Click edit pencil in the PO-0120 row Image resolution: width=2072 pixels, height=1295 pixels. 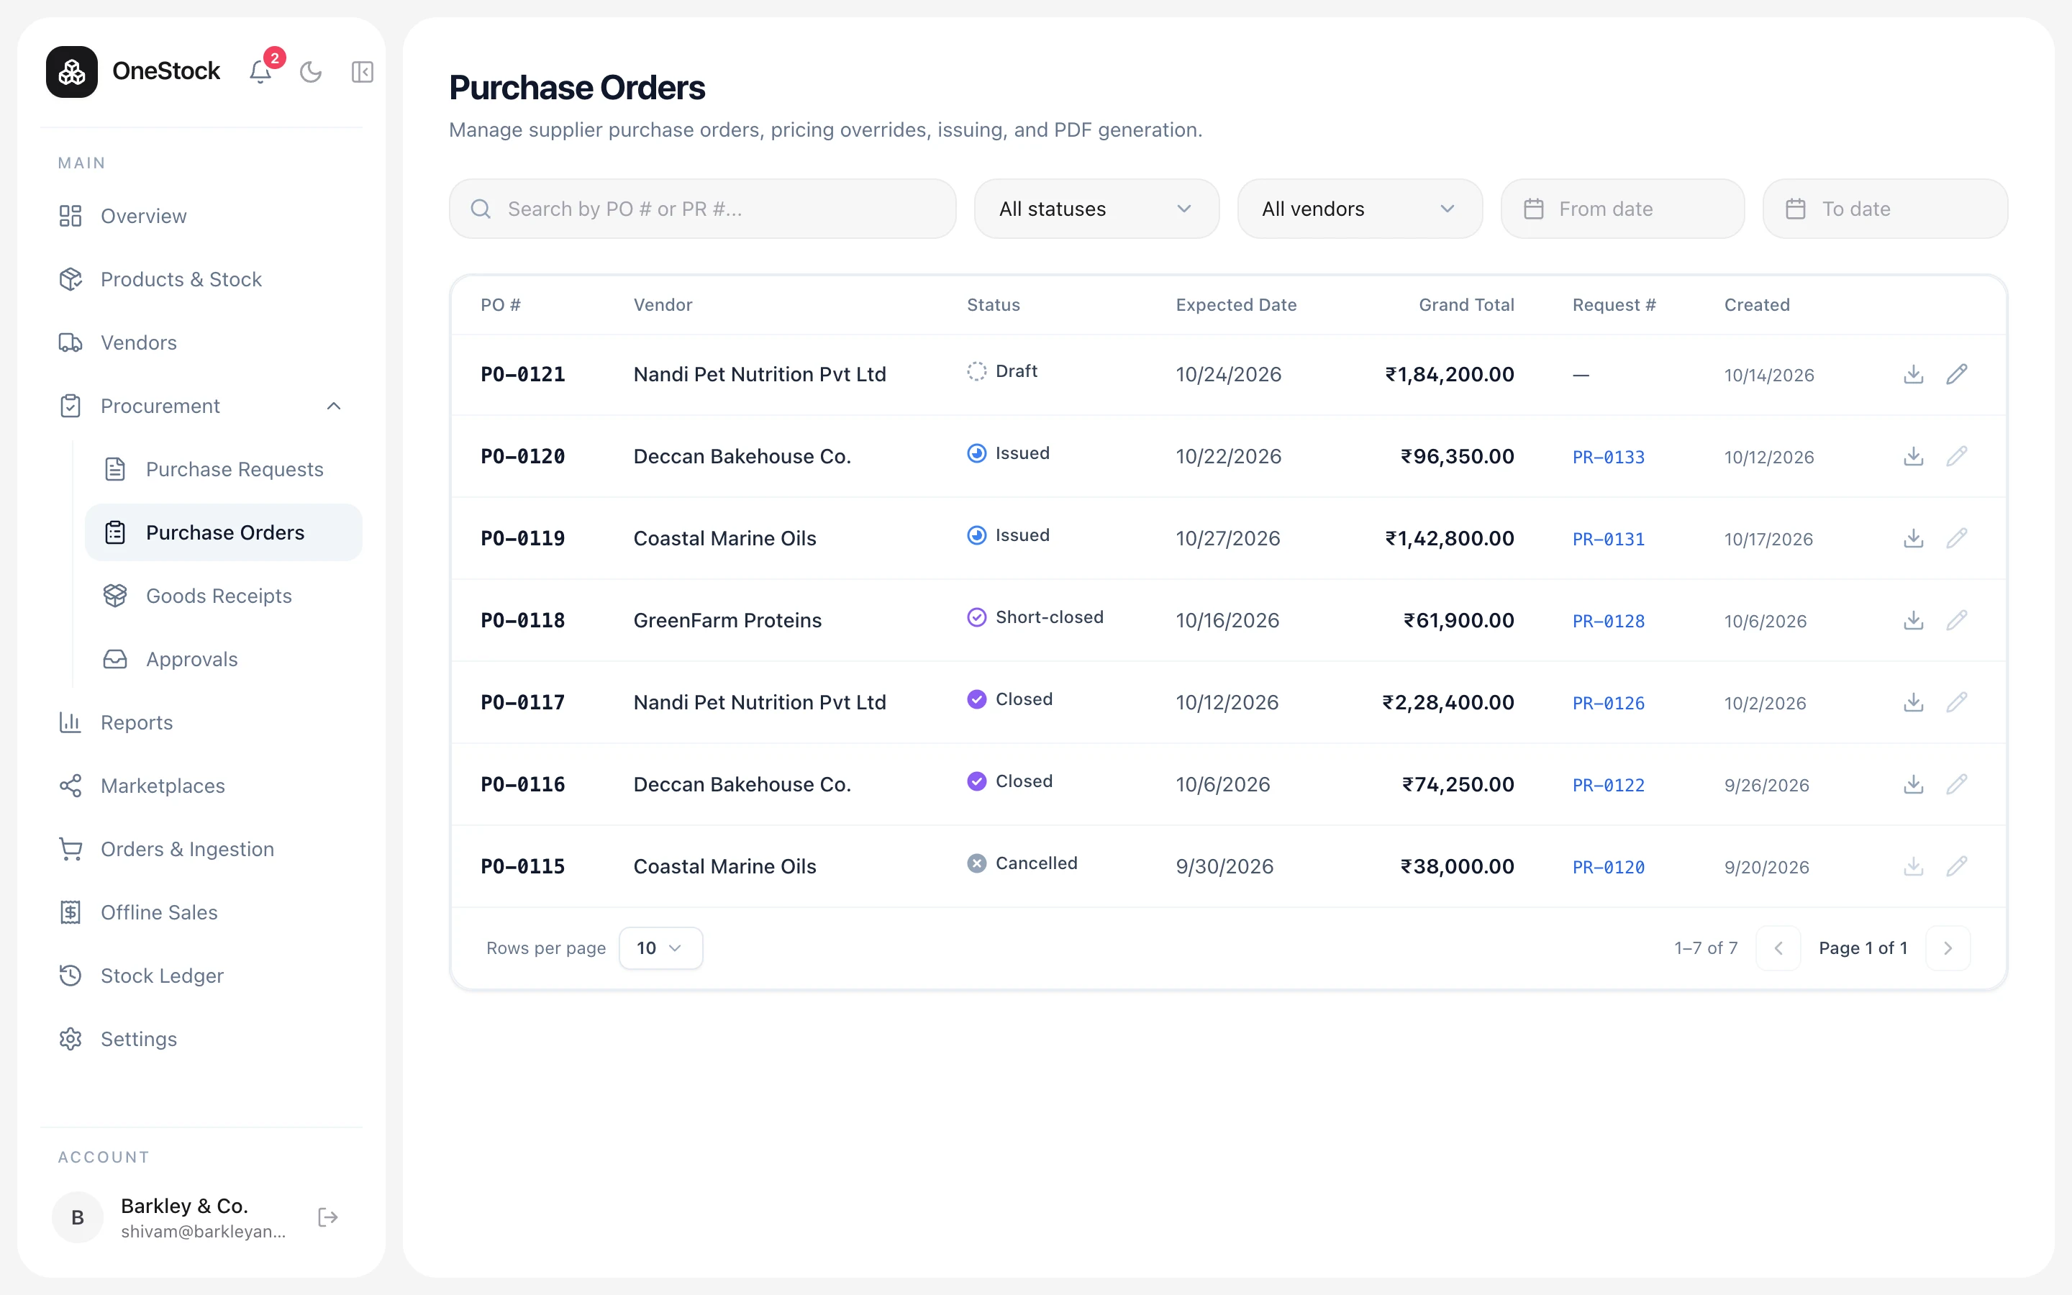coord(1956,457)
